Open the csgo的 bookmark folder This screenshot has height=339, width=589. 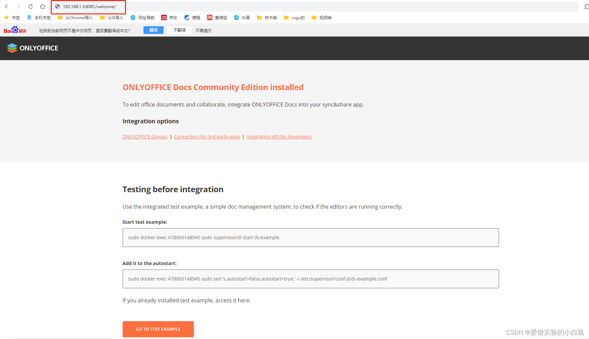click(294, 17)
